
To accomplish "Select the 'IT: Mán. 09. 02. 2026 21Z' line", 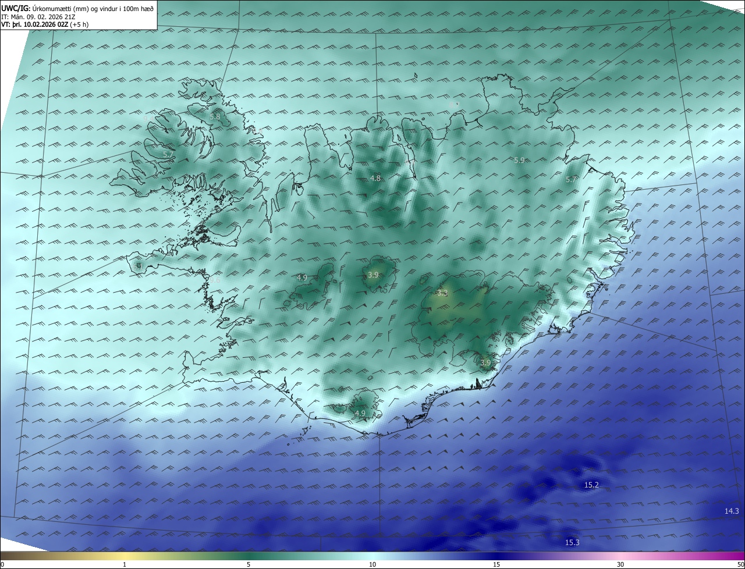I will 39,17.
